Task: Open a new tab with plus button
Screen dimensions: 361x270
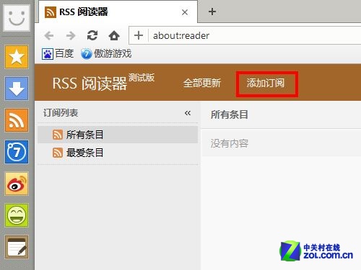Action: point(212,12)
